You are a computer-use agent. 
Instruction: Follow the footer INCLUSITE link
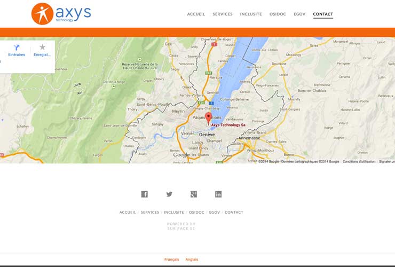[174, 213]
